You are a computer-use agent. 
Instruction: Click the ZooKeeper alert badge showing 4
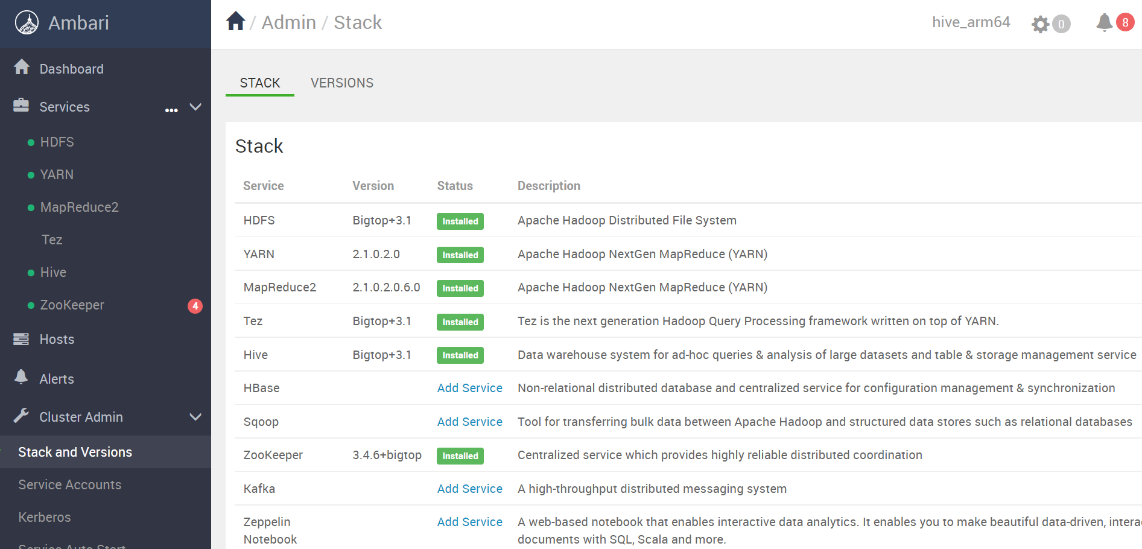coord(195,306)
